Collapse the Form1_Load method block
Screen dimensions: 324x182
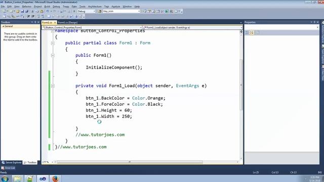53,86
